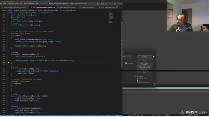This screenshot has height=117, width=209.
Task: Open the find-what dropdown arrow
Action: click(132, 57)
